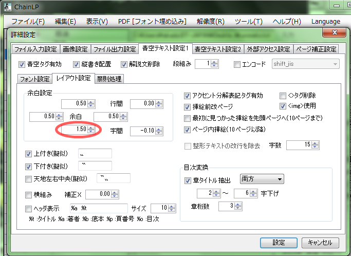
Task: Open the 両方 dropdown
Action: pos(262,179)
